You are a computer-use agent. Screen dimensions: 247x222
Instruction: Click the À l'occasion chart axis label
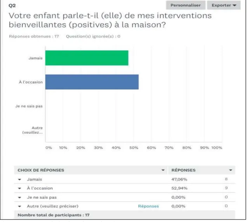coord(31,82)
